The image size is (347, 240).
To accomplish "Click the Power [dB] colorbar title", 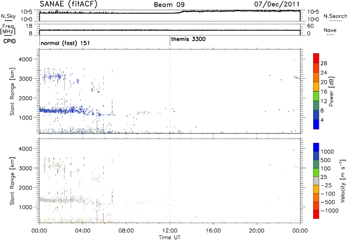I will point(331,91).
